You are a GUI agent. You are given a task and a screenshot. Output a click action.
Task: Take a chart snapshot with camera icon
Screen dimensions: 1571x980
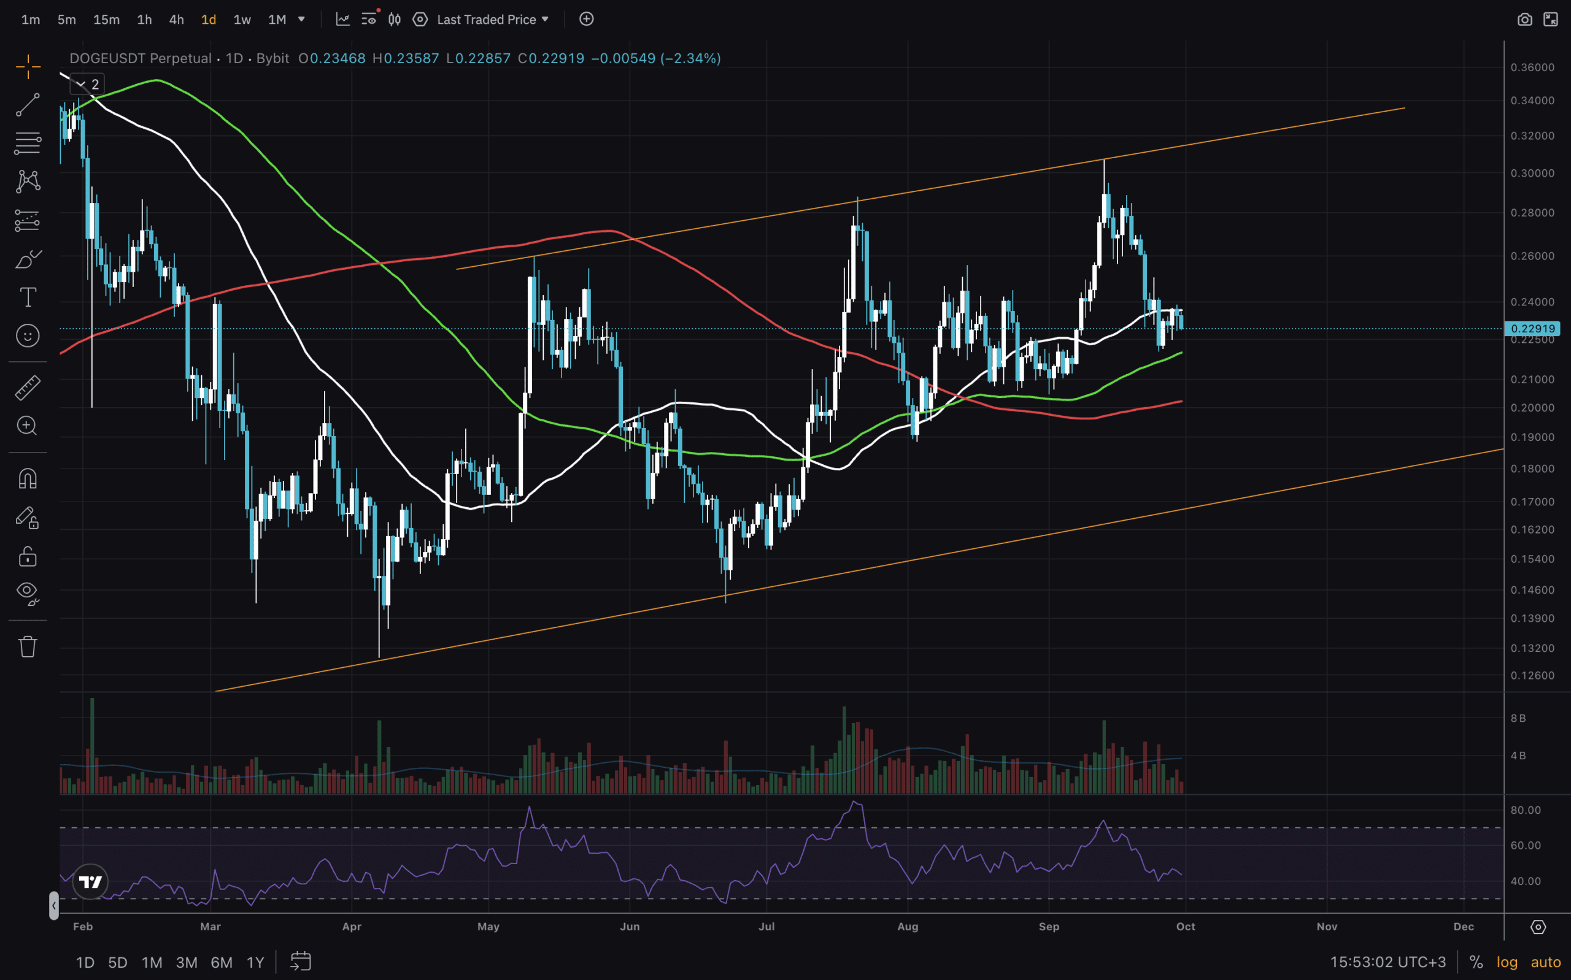(x=1524, y=20)
